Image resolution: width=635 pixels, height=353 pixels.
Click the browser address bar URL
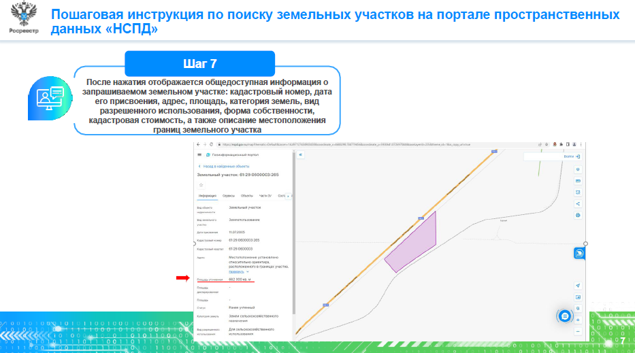346,144
